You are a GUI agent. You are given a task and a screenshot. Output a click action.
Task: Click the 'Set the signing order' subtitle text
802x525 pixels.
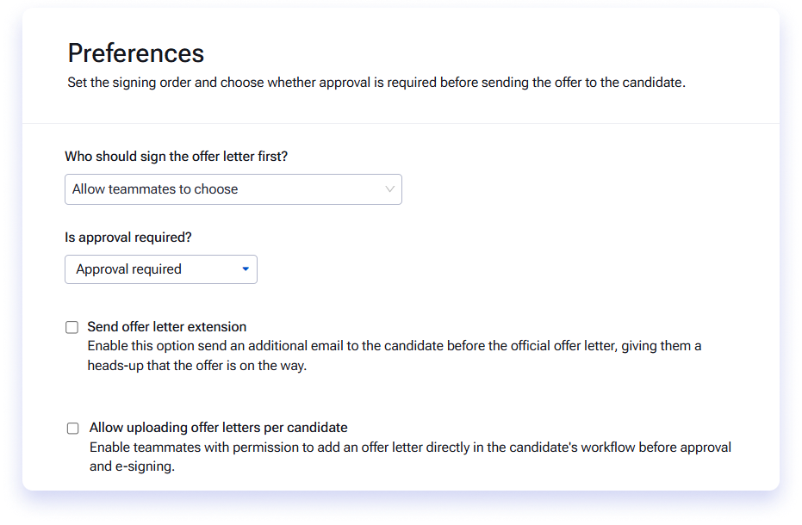[x=376, y=83]
